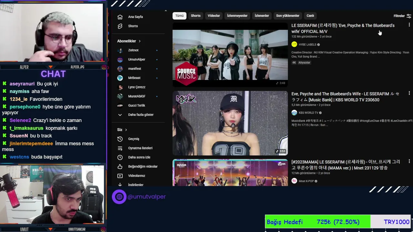Image resolution: width=413 pixels, height=232 pixels.
Task: Open options menu for 2023MAMA video
Action: click(409, 161)
